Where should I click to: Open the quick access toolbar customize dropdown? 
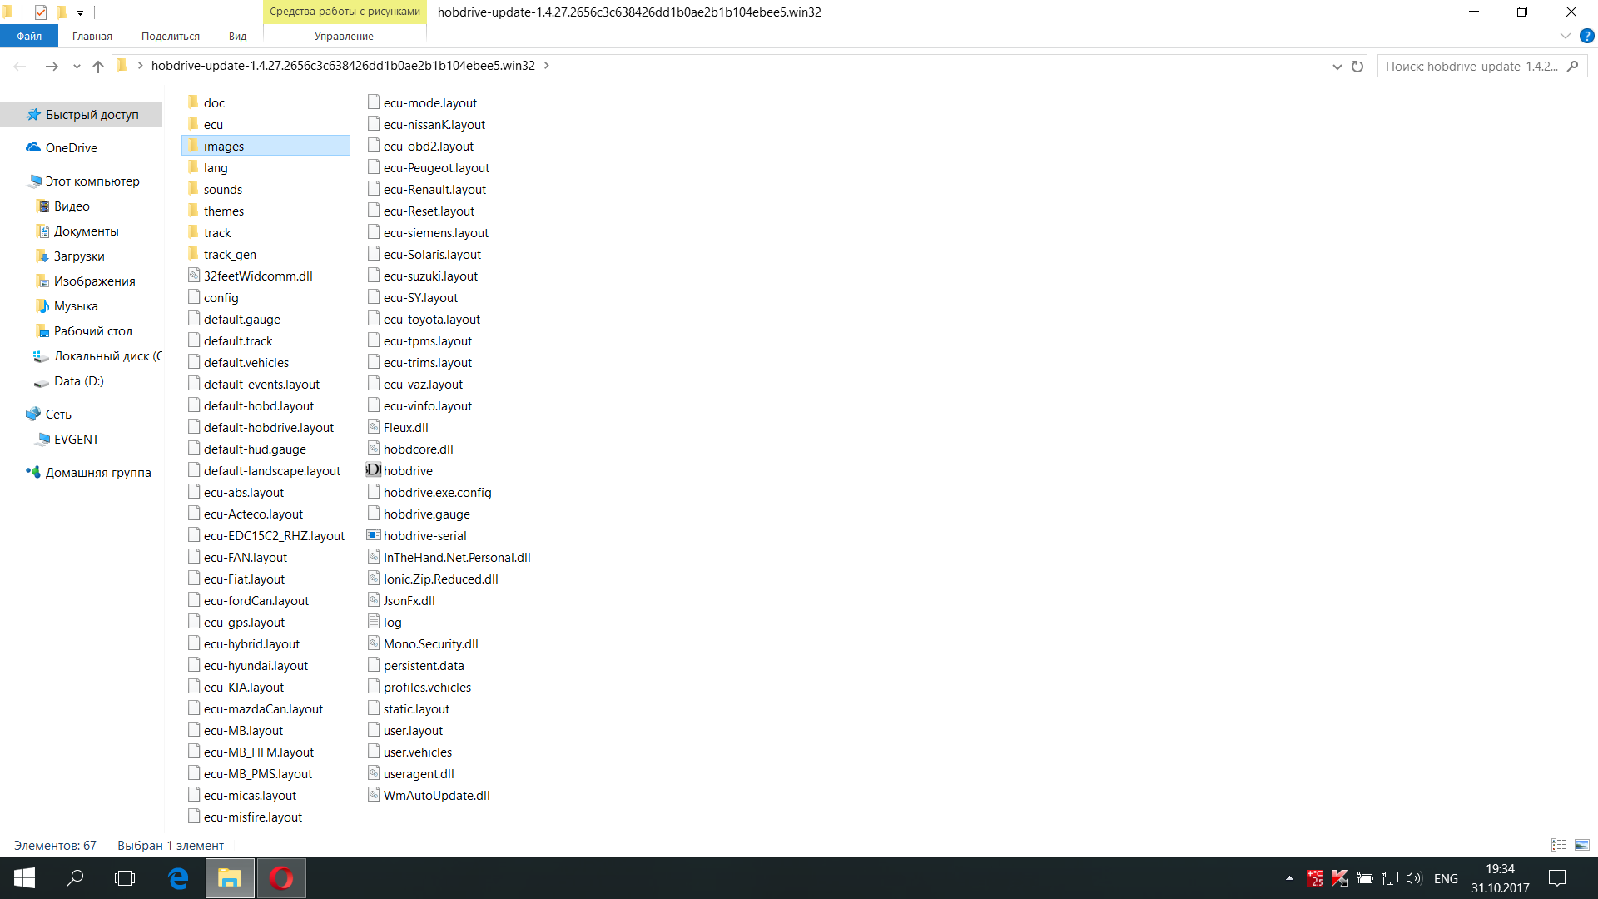81,12
